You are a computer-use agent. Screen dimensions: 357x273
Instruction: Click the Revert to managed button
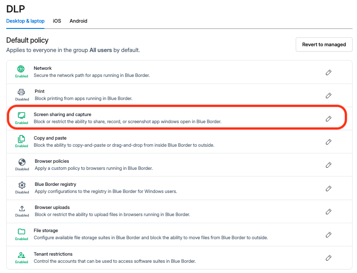324,44
